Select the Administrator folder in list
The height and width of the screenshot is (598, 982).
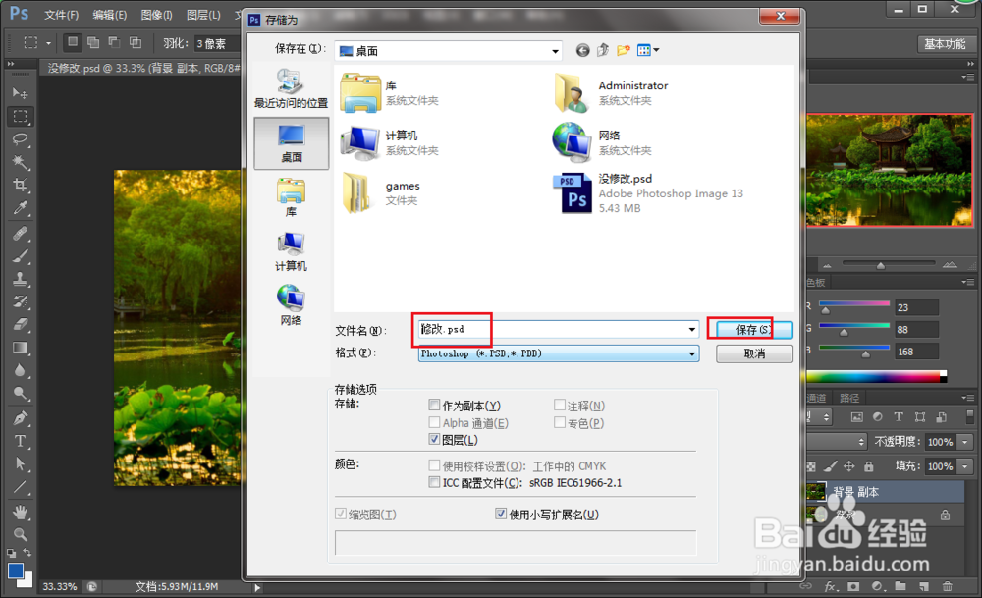(611, 92)
